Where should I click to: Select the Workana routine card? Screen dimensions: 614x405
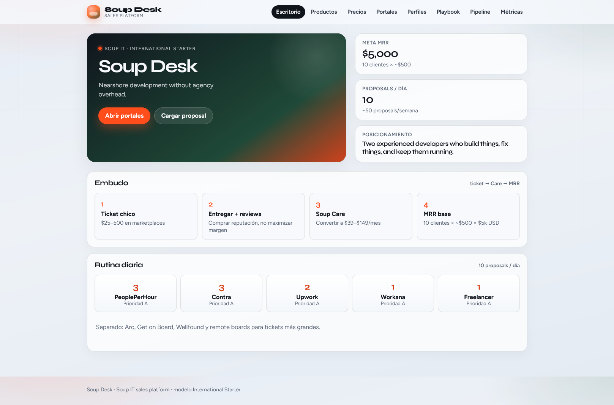(x=393, y=293)
